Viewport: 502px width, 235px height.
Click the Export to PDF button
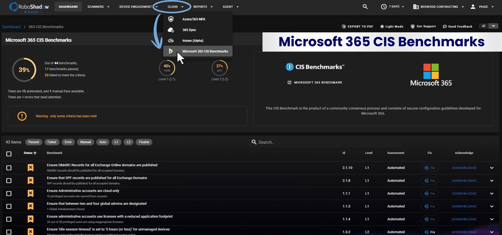(357, 26)
